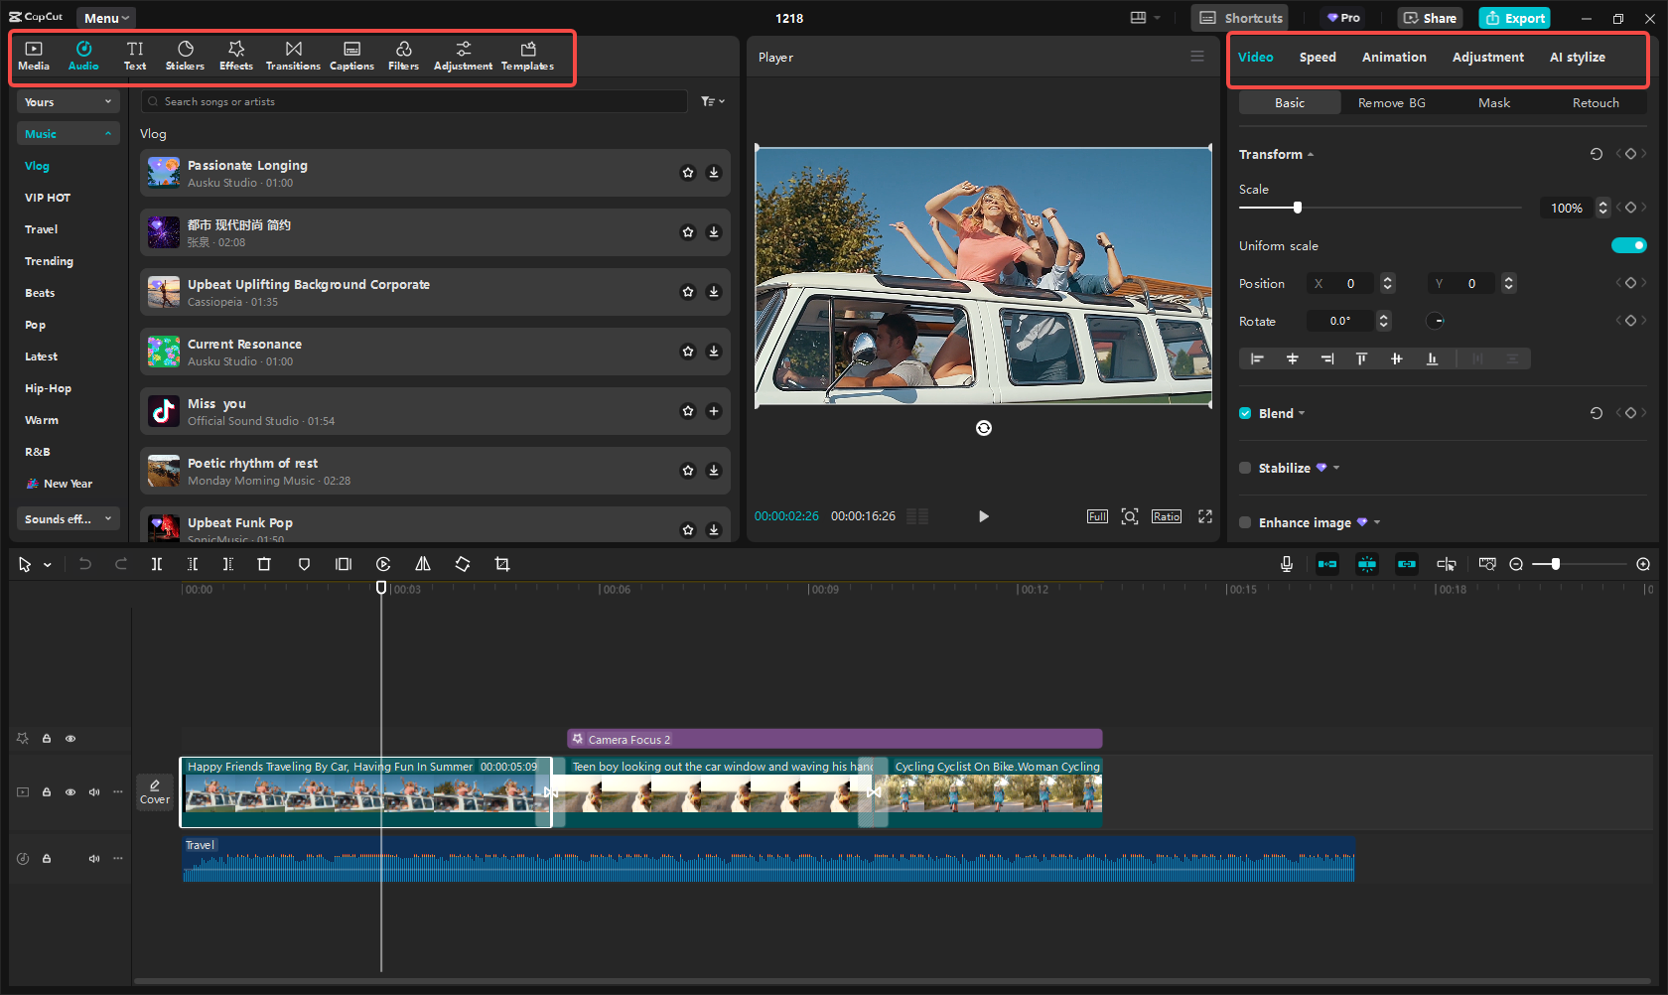The image size is (1668, 995).
Task: Open the AI stylize tab
Action: 1577,58
